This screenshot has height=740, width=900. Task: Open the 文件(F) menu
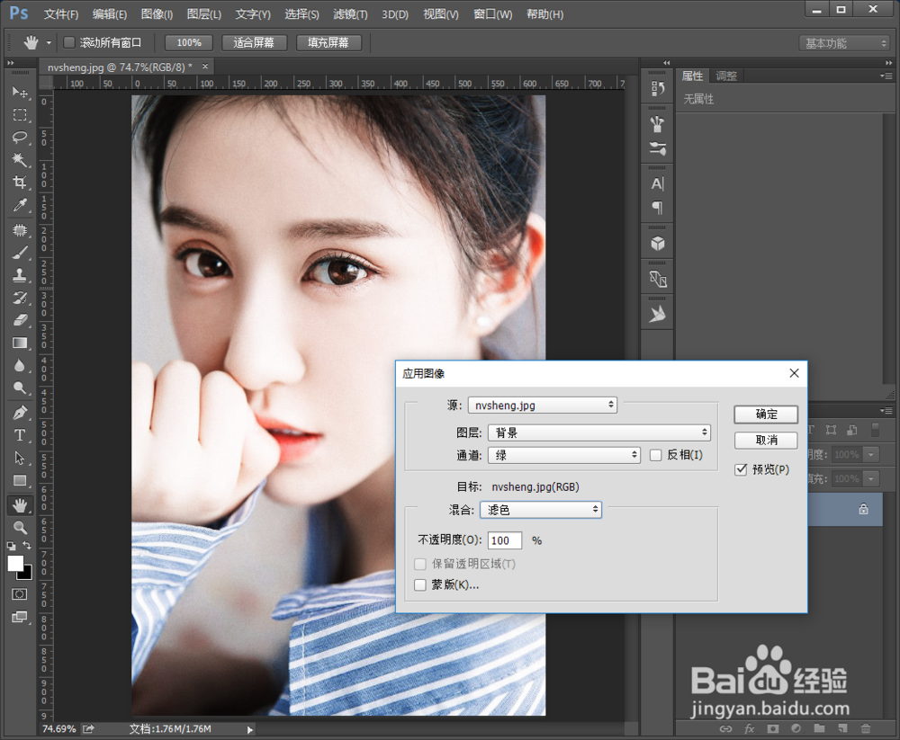(x=61, y=14)
